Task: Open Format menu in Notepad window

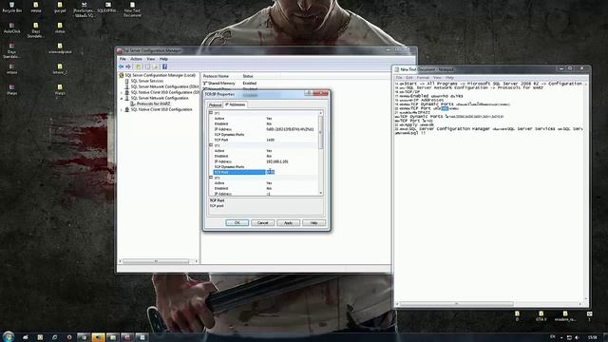Action: [x=423, y=78]
